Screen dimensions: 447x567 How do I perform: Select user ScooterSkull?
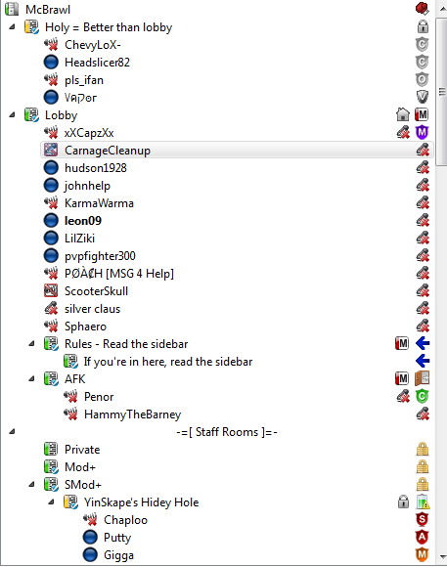pyautogui.click(x=96, y=291)
